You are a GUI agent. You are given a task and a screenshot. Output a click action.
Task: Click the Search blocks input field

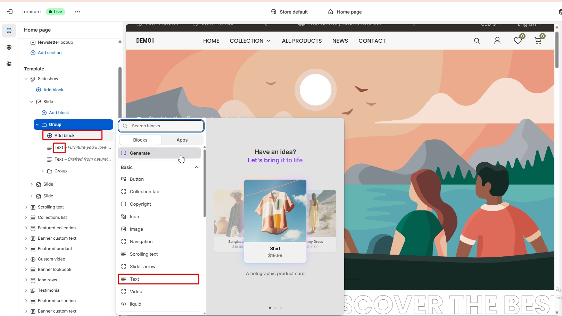[161, 126]
